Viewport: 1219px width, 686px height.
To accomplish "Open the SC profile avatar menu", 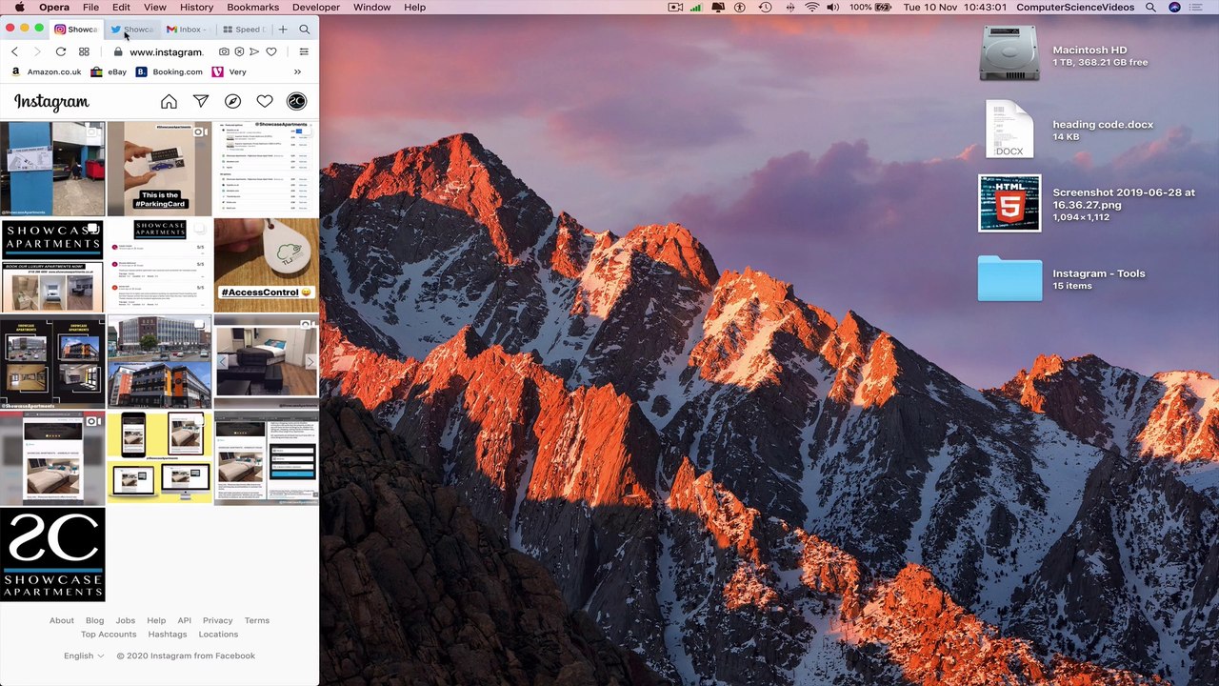I will [296, 101].
